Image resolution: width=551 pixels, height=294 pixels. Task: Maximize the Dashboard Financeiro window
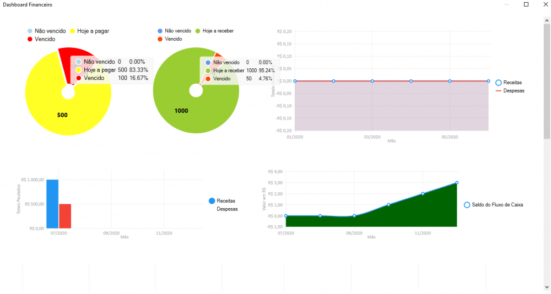526,4
